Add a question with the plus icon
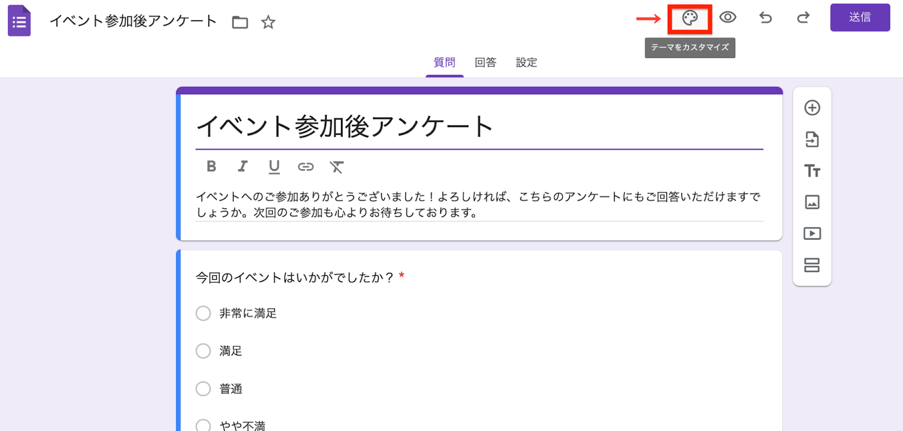The height and width of the screenshot is (431, 903). [812, 108]
